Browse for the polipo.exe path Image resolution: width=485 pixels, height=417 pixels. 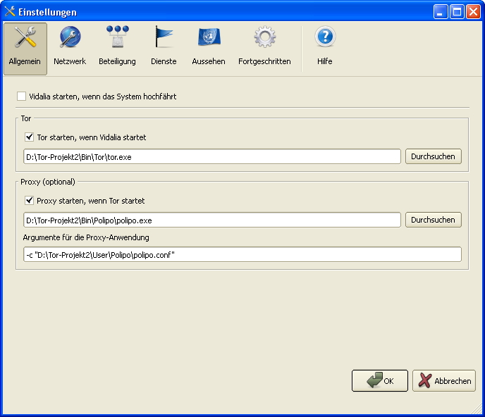tap(433, 220)
